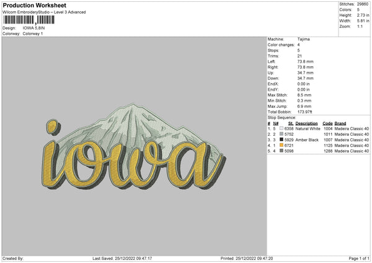Click Total Bobbin value 173.97ft
Screen dimensions: 372x263
coord(305,112)
